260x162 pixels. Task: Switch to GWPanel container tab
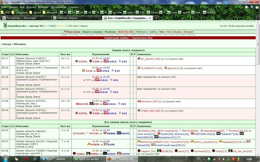[x=77, y=18]
